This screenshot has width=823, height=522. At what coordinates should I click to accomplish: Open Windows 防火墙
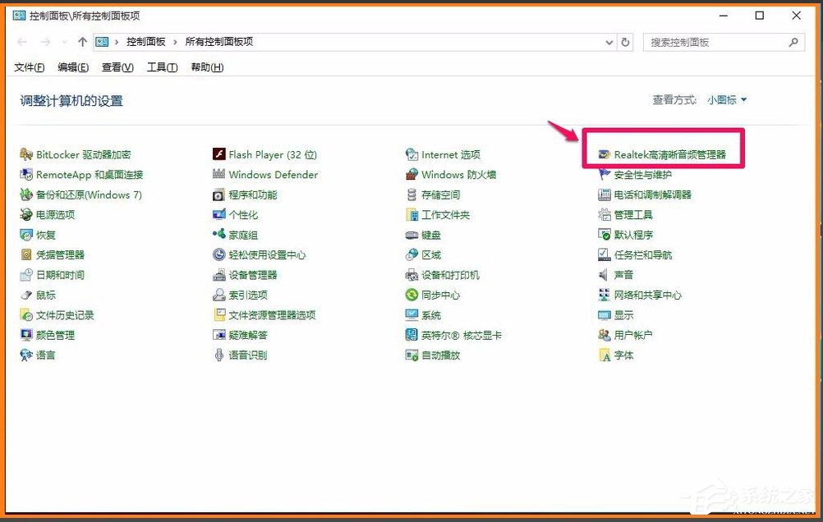click(x=462, y=174)
